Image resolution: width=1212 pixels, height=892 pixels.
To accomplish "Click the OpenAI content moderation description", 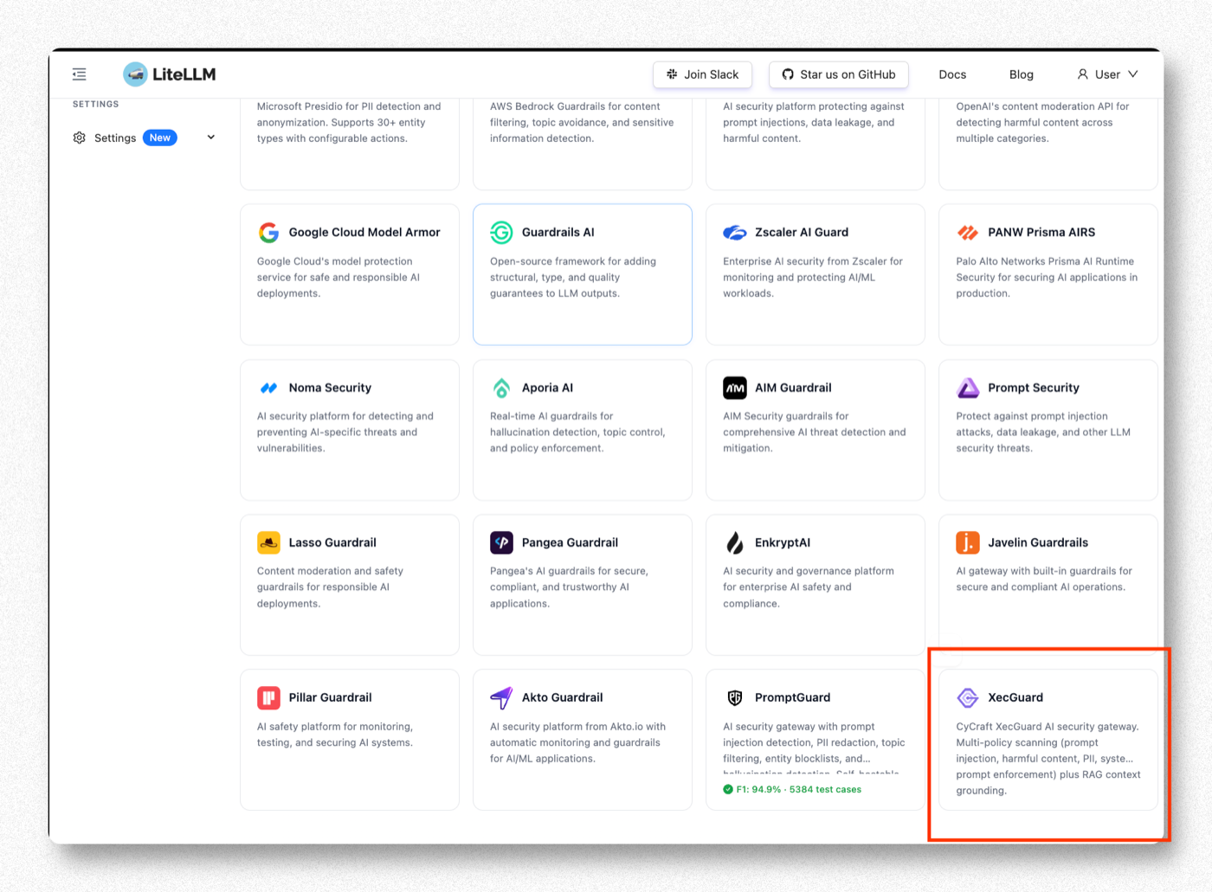I will point(1042,122).
